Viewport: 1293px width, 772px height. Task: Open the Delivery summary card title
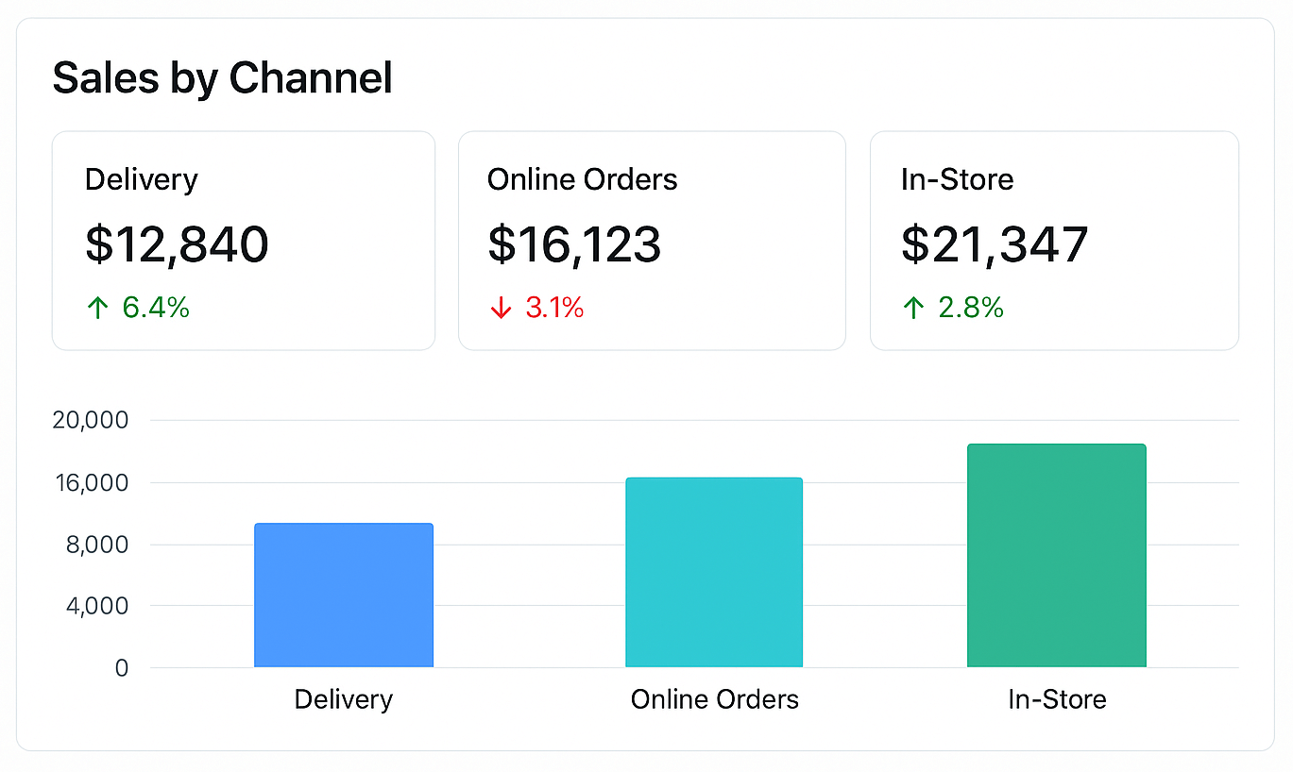(142, 179)
